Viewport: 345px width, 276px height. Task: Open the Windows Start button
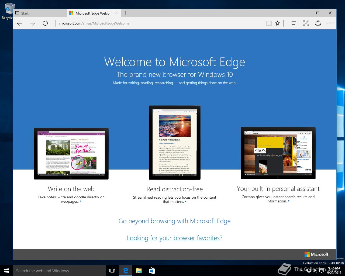(6, 271)
